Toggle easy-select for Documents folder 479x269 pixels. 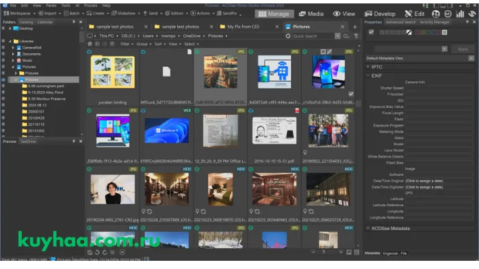(x=3, y=54)
